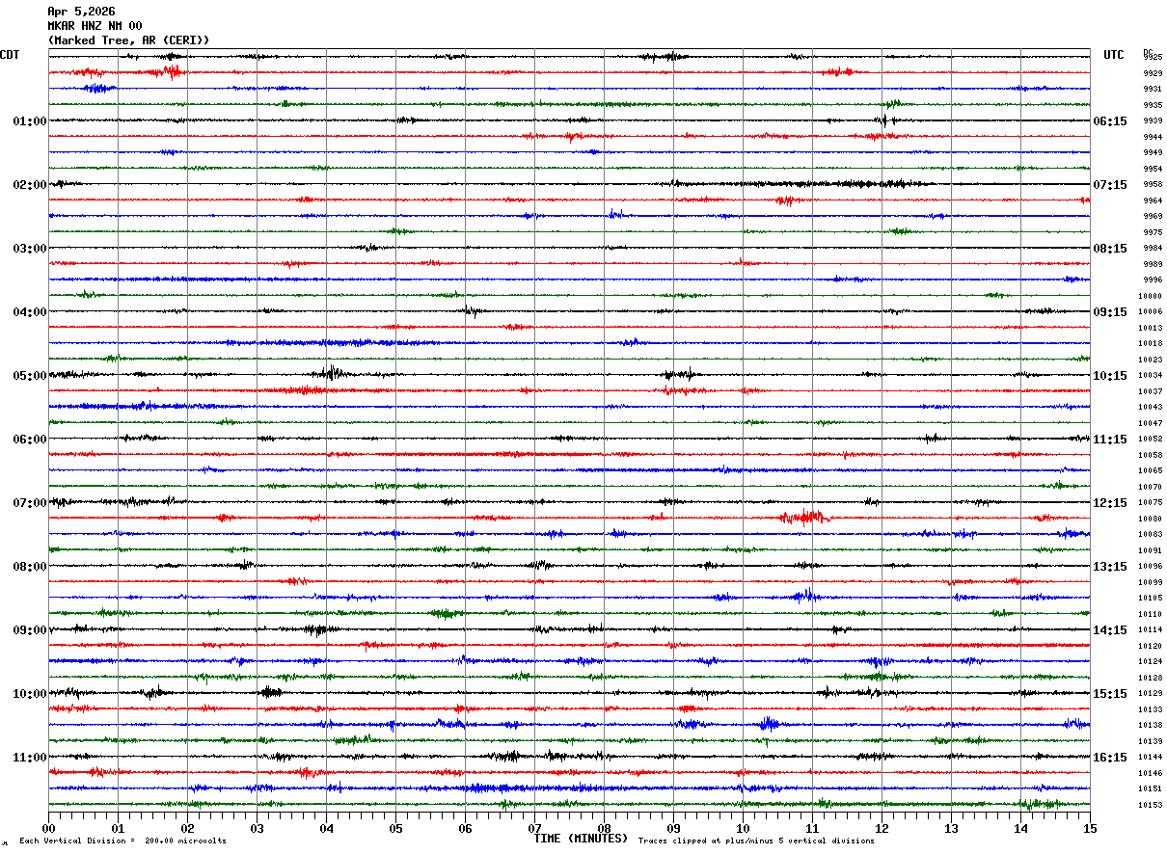Click the 'Each Vertical Division = 200.00 microvolts' note

tap(122, 841)
